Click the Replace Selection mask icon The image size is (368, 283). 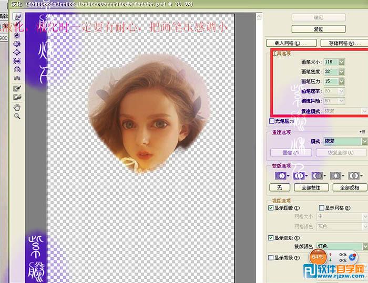[x=281, y=175]
